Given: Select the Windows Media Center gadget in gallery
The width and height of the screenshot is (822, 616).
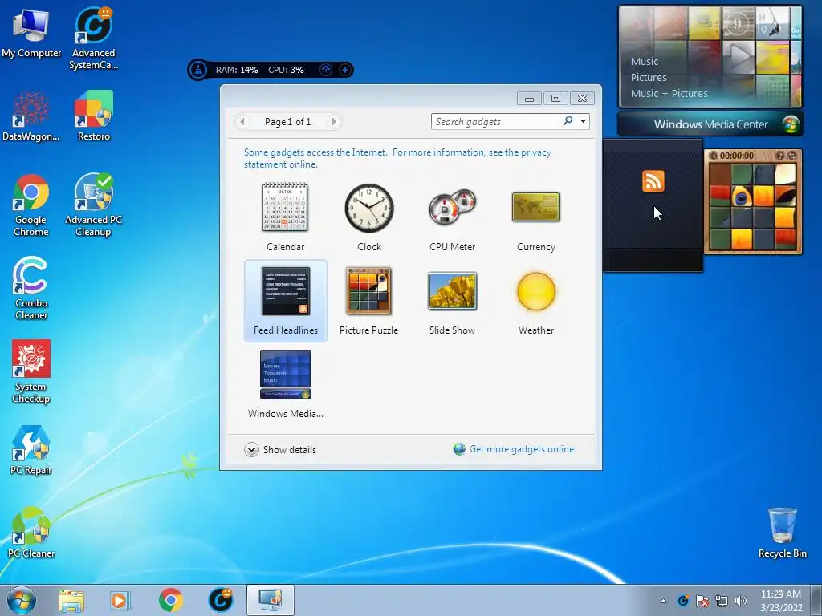Looking at the screenshot, I should (x=285, y=384).
